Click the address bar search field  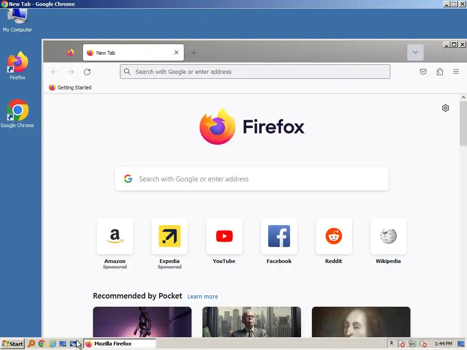click(x=255, y=72)
